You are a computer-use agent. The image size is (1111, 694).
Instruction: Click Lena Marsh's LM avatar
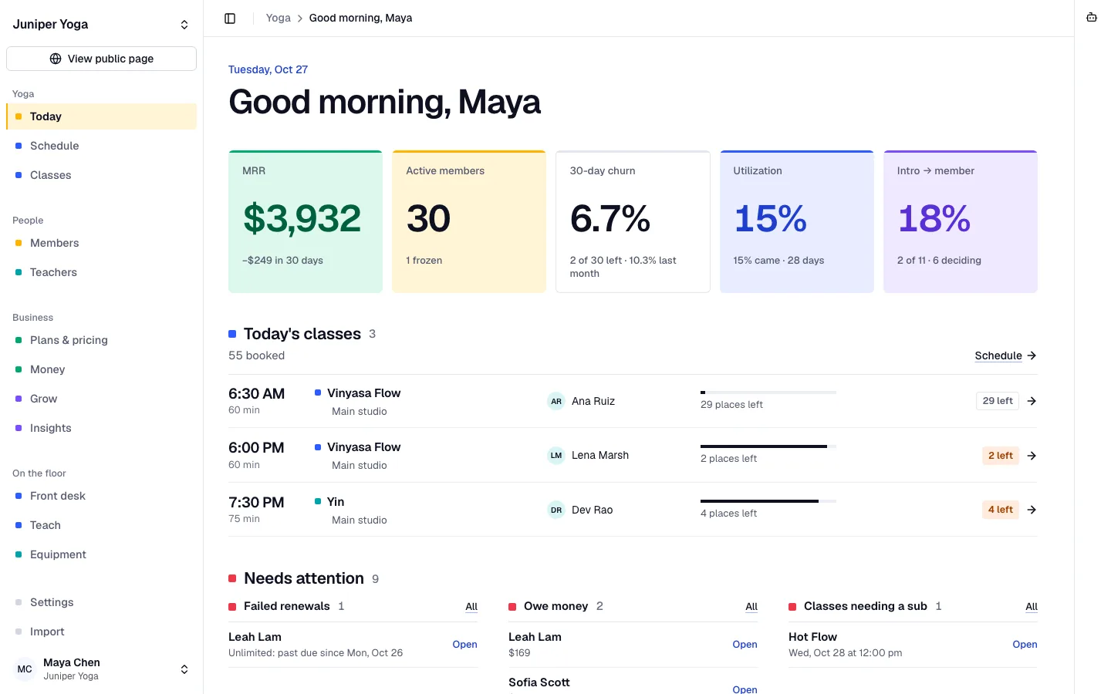556,456
